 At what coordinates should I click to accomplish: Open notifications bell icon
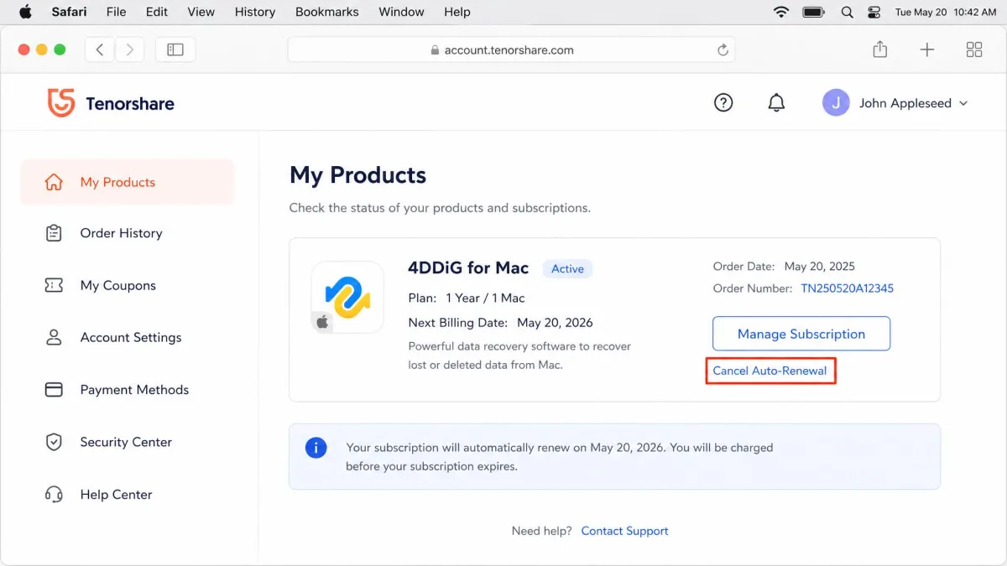point(777,102)
